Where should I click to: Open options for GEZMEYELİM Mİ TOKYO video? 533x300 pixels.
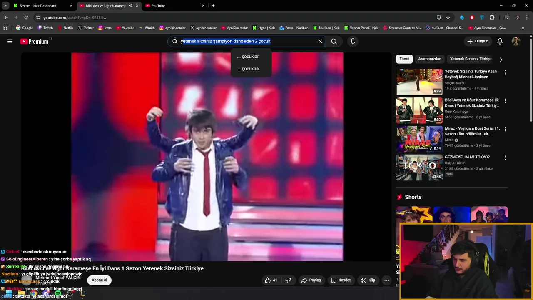click(506, 158)
